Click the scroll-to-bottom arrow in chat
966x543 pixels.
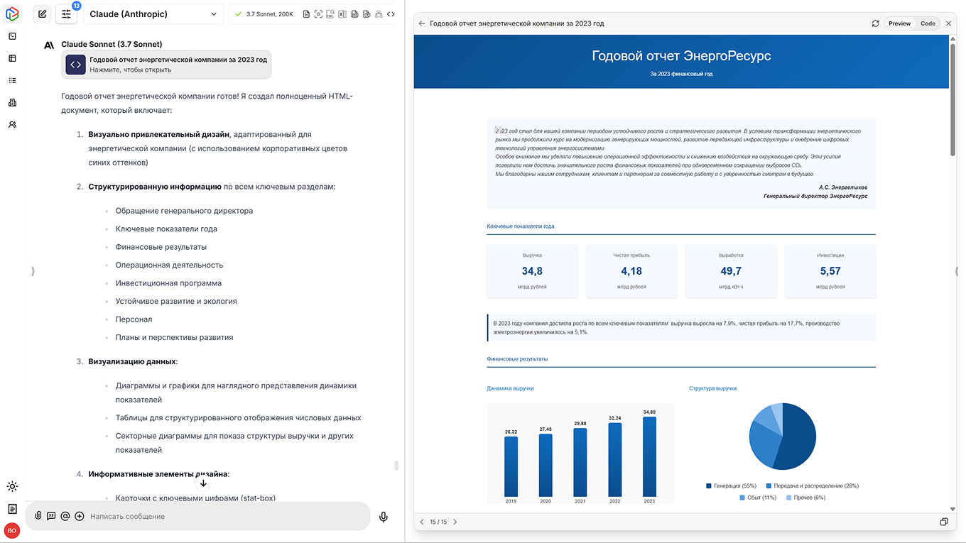[x=203, y=483]
